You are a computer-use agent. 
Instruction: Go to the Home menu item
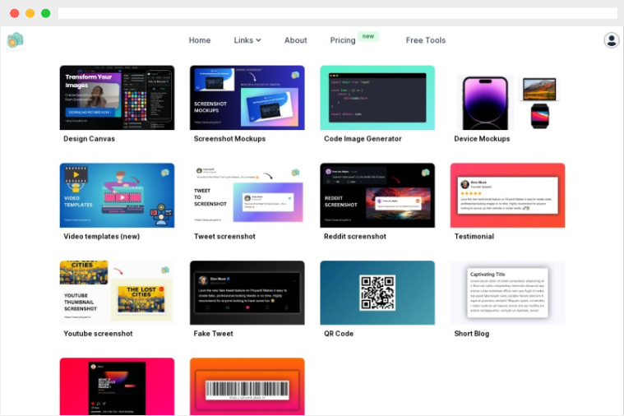[200, 40]
